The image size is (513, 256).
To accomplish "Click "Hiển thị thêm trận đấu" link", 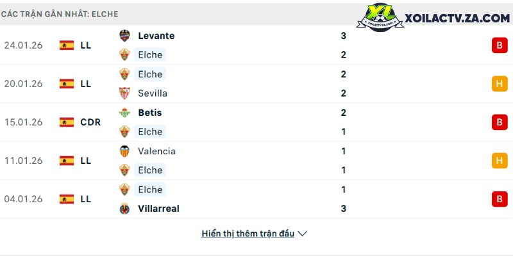I will click(248, 234).
